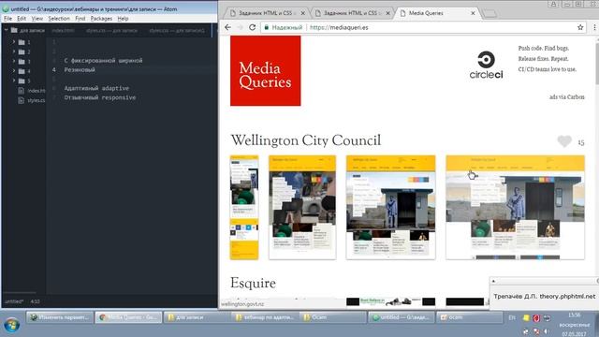
Task: Open Atom Edit menu
Action: [22, 19]
